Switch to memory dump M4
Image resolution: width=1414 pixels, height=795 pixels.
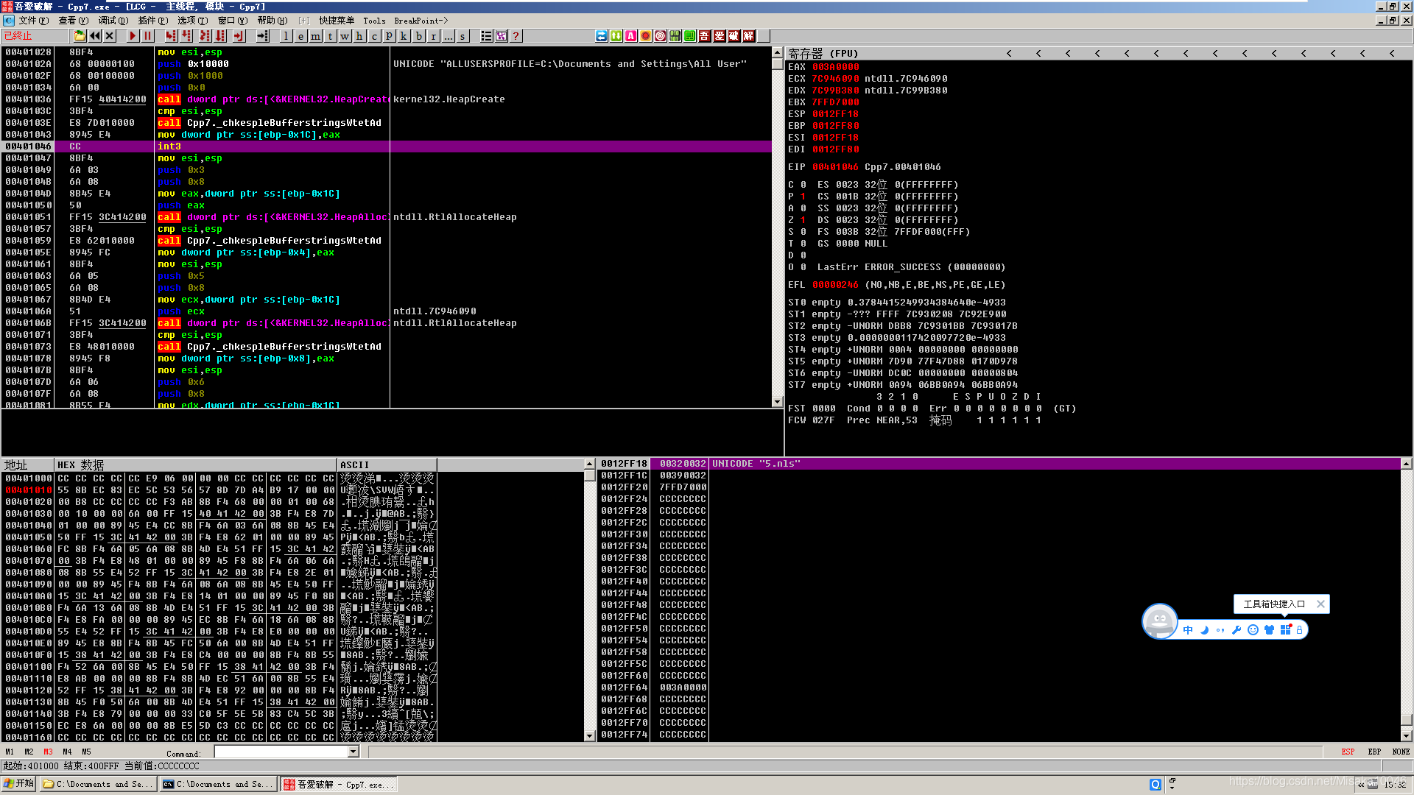point(67,752)
